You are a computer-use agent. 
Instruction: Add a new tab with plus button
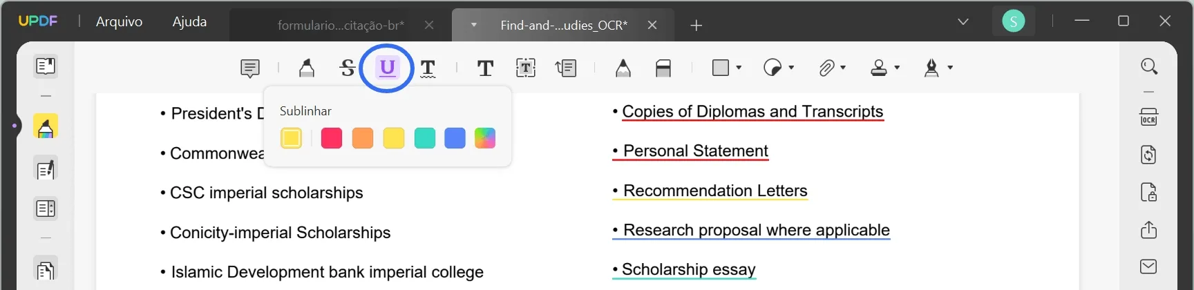point(696,26)
